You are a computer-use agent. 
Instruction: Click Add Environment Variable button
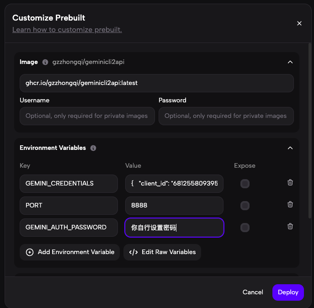(70, 252)
